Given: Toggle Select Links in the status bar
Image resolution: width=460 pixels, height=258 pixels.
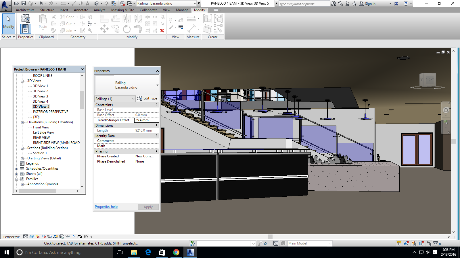Looking at the screenshot, I should [x=399, y=243].
